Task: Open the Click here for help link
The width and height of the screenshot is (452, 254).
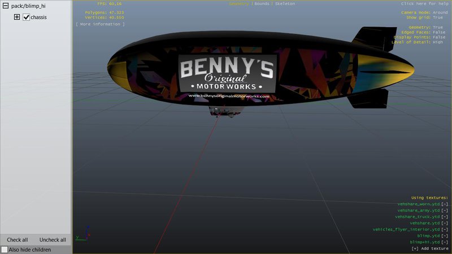Action: [x=425, y=4]
